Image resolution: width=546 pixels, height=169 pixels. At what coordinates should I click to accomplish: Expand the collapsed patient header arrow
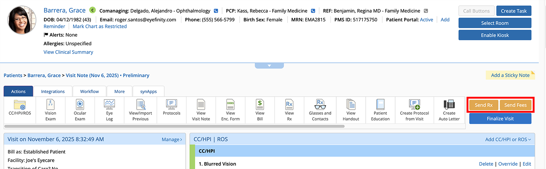[x=269, y=66]
